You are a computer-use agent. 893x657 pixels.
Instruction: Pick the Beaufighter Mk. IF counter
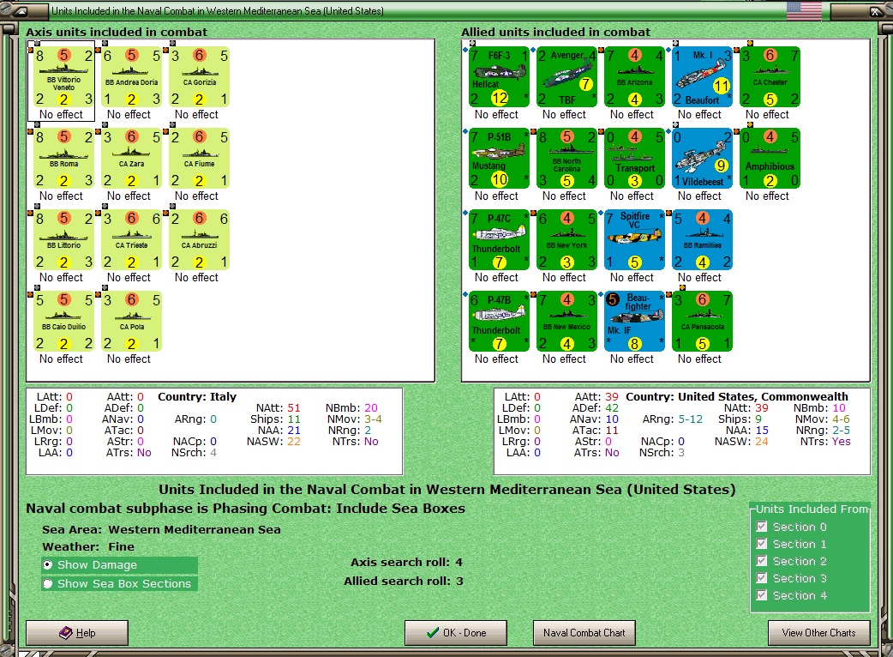click(x=634, y=322)
